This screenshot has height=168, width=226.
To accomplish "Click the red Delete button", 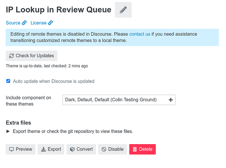I will tap(142, 149).
